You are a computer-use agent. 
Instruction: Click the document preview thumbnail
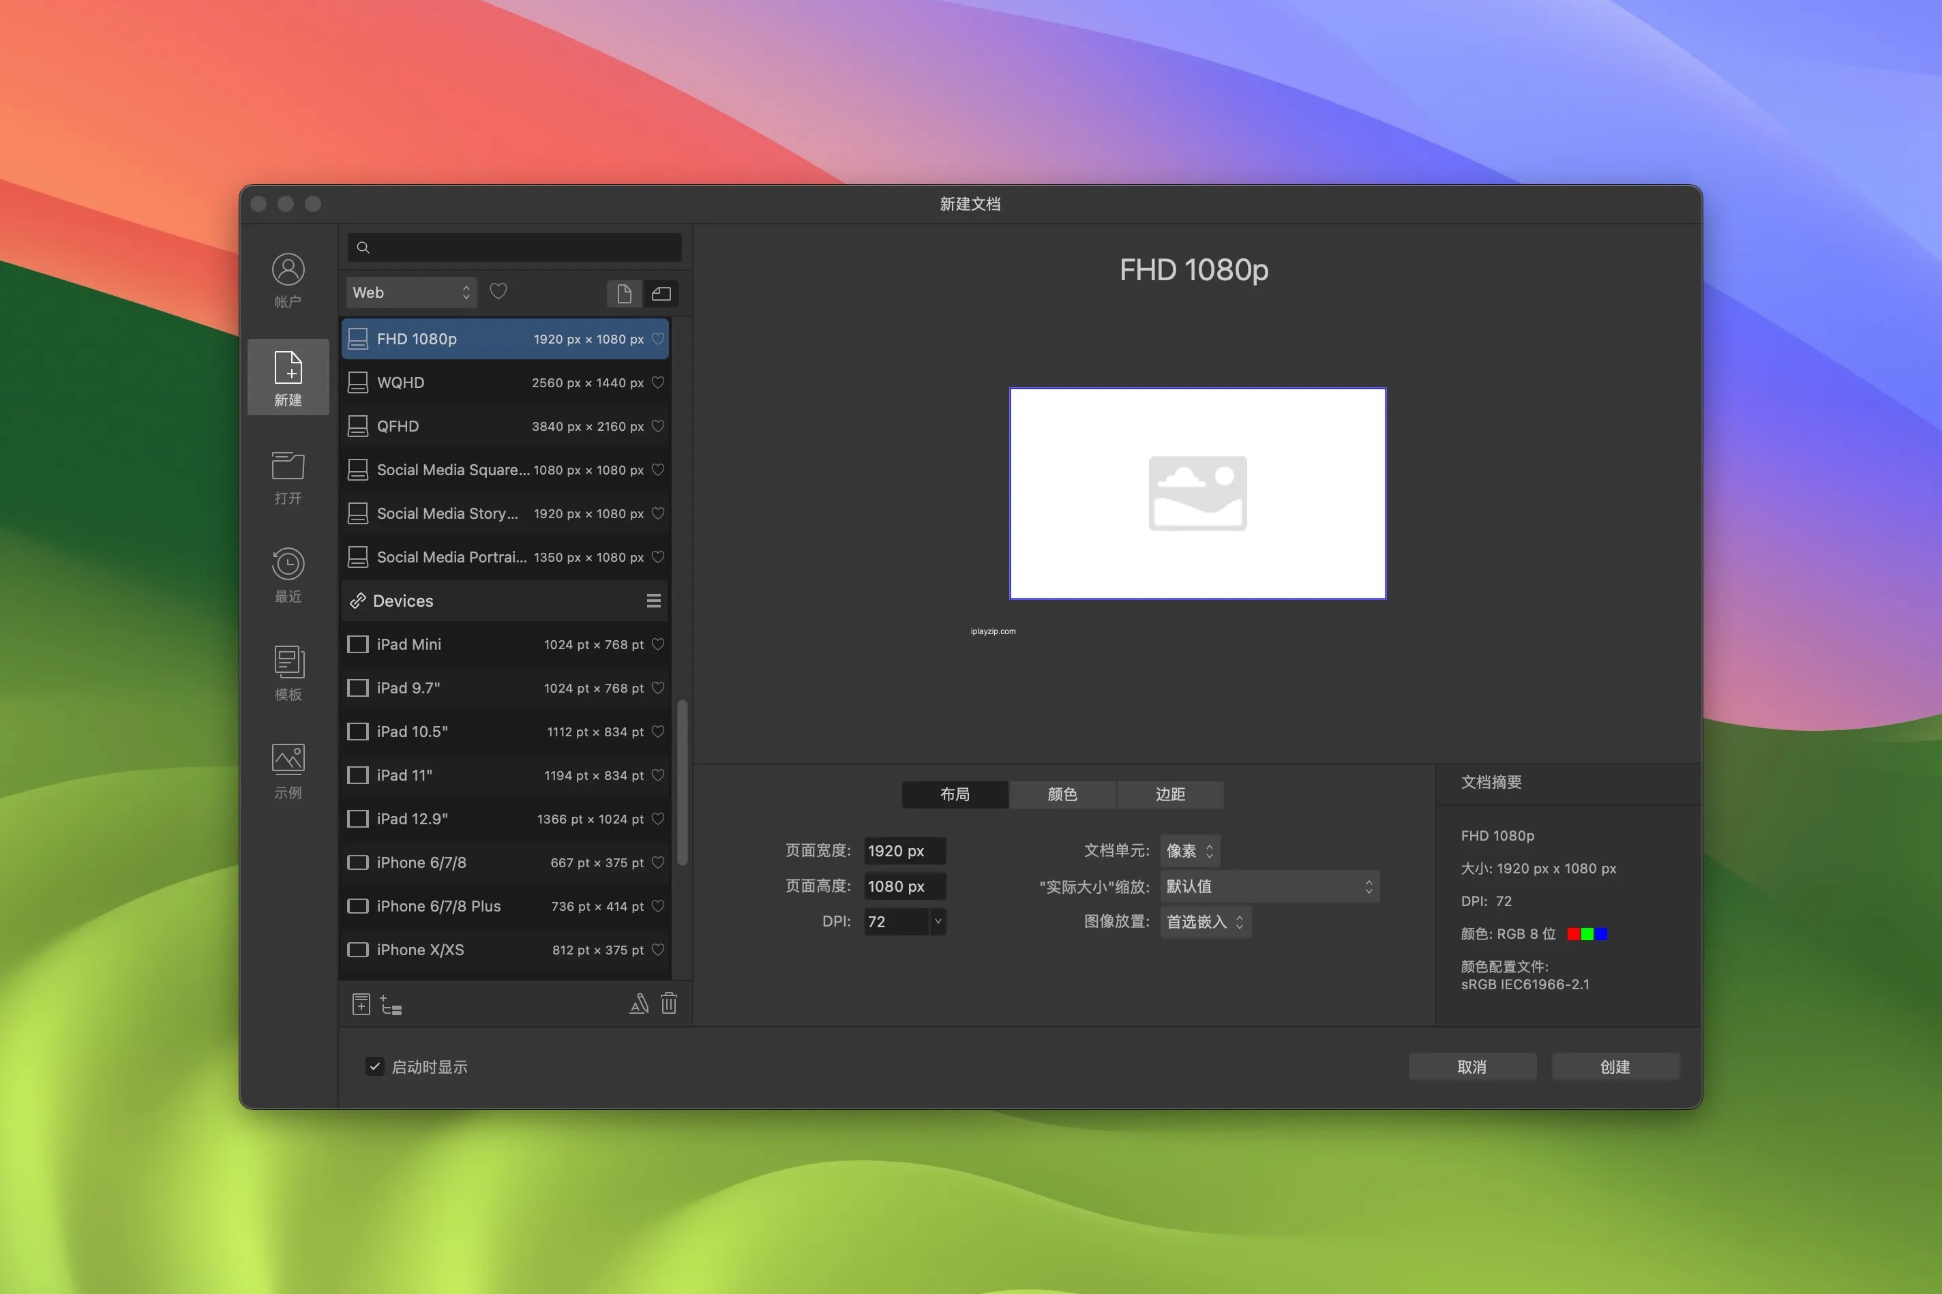click(x=1197, y=494)
